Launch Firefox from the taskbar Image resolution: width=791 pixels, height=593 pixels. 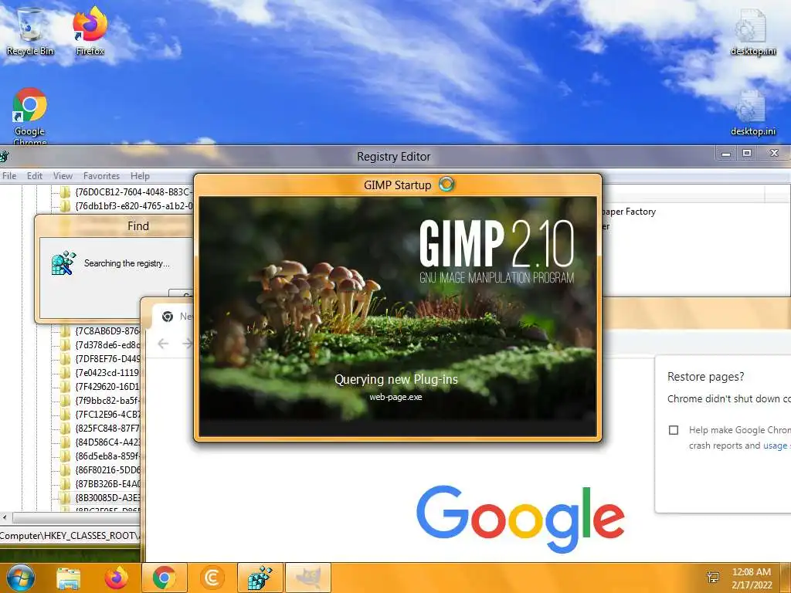117,578
